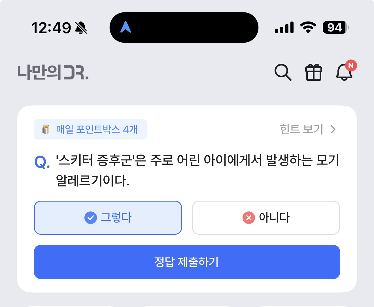Tap the quiz question text about 스키터 증후군
This screenshot has height=307, width=374.
click(197, 170)
